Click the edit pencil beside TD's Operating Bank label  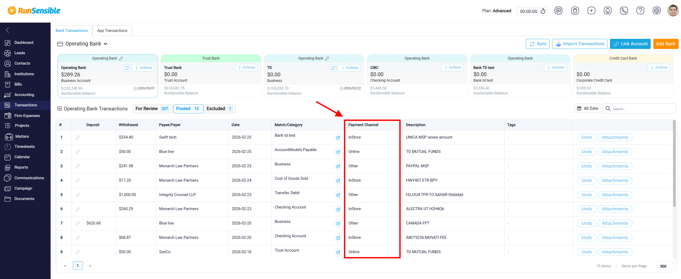[327, 59]
